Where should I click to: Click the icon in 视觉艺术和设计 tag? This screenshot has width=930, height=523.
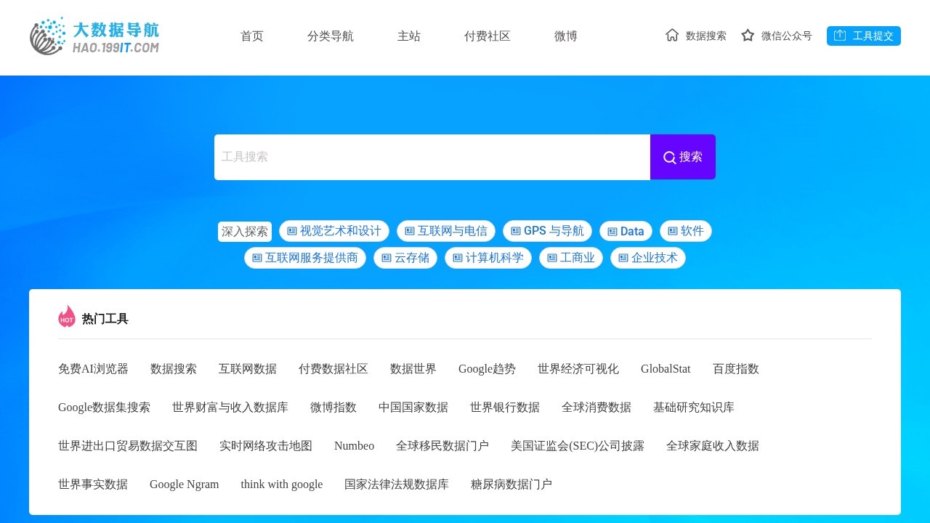pos(292,231)
